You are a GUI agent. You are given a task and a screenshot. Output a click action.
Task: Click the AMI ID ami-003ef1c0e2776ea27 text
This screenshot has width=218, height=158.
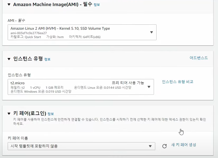pos(29,33)
